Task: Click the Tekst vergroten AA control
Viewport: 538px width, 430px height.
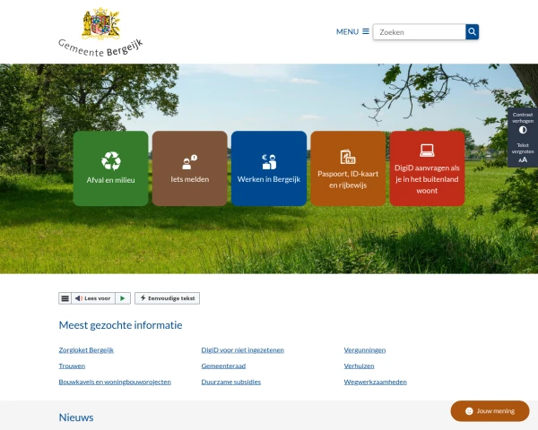Action: 523,153
